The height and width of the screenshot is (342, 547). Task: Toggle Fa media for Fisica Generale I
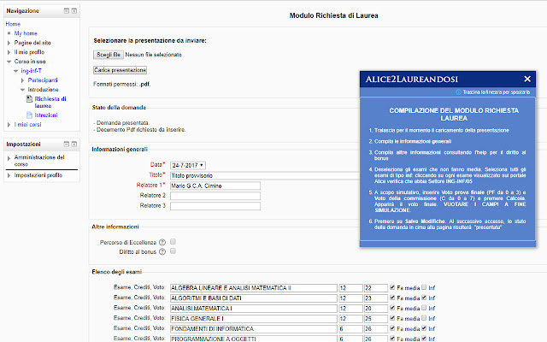[392, 317]
